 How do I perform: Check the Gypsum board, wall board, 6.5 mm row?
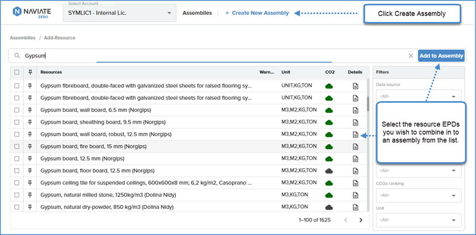[16, 110]
